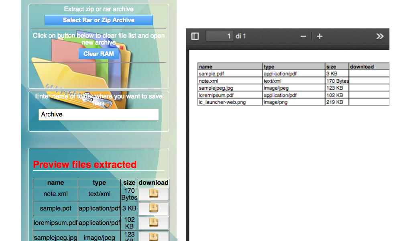Download sample.pdf from the preview table
Viewport: 411px width, 241px height.
[153, 208]
